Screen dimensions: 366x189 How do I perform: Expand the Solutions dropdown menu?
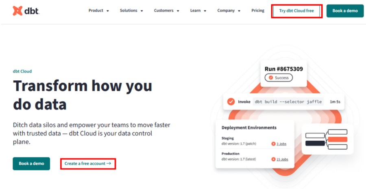[131, 11]
